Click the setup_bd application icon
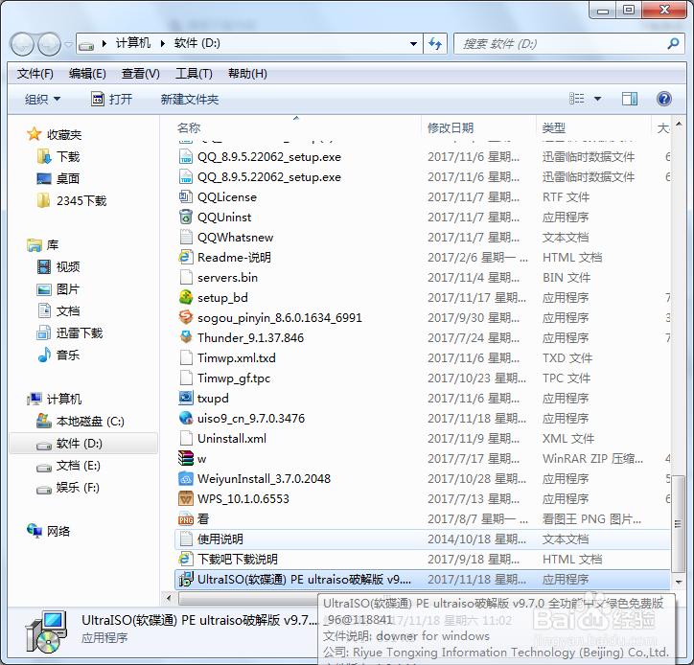Viewport: 694px width, 665px height. [x=185, y=297]
